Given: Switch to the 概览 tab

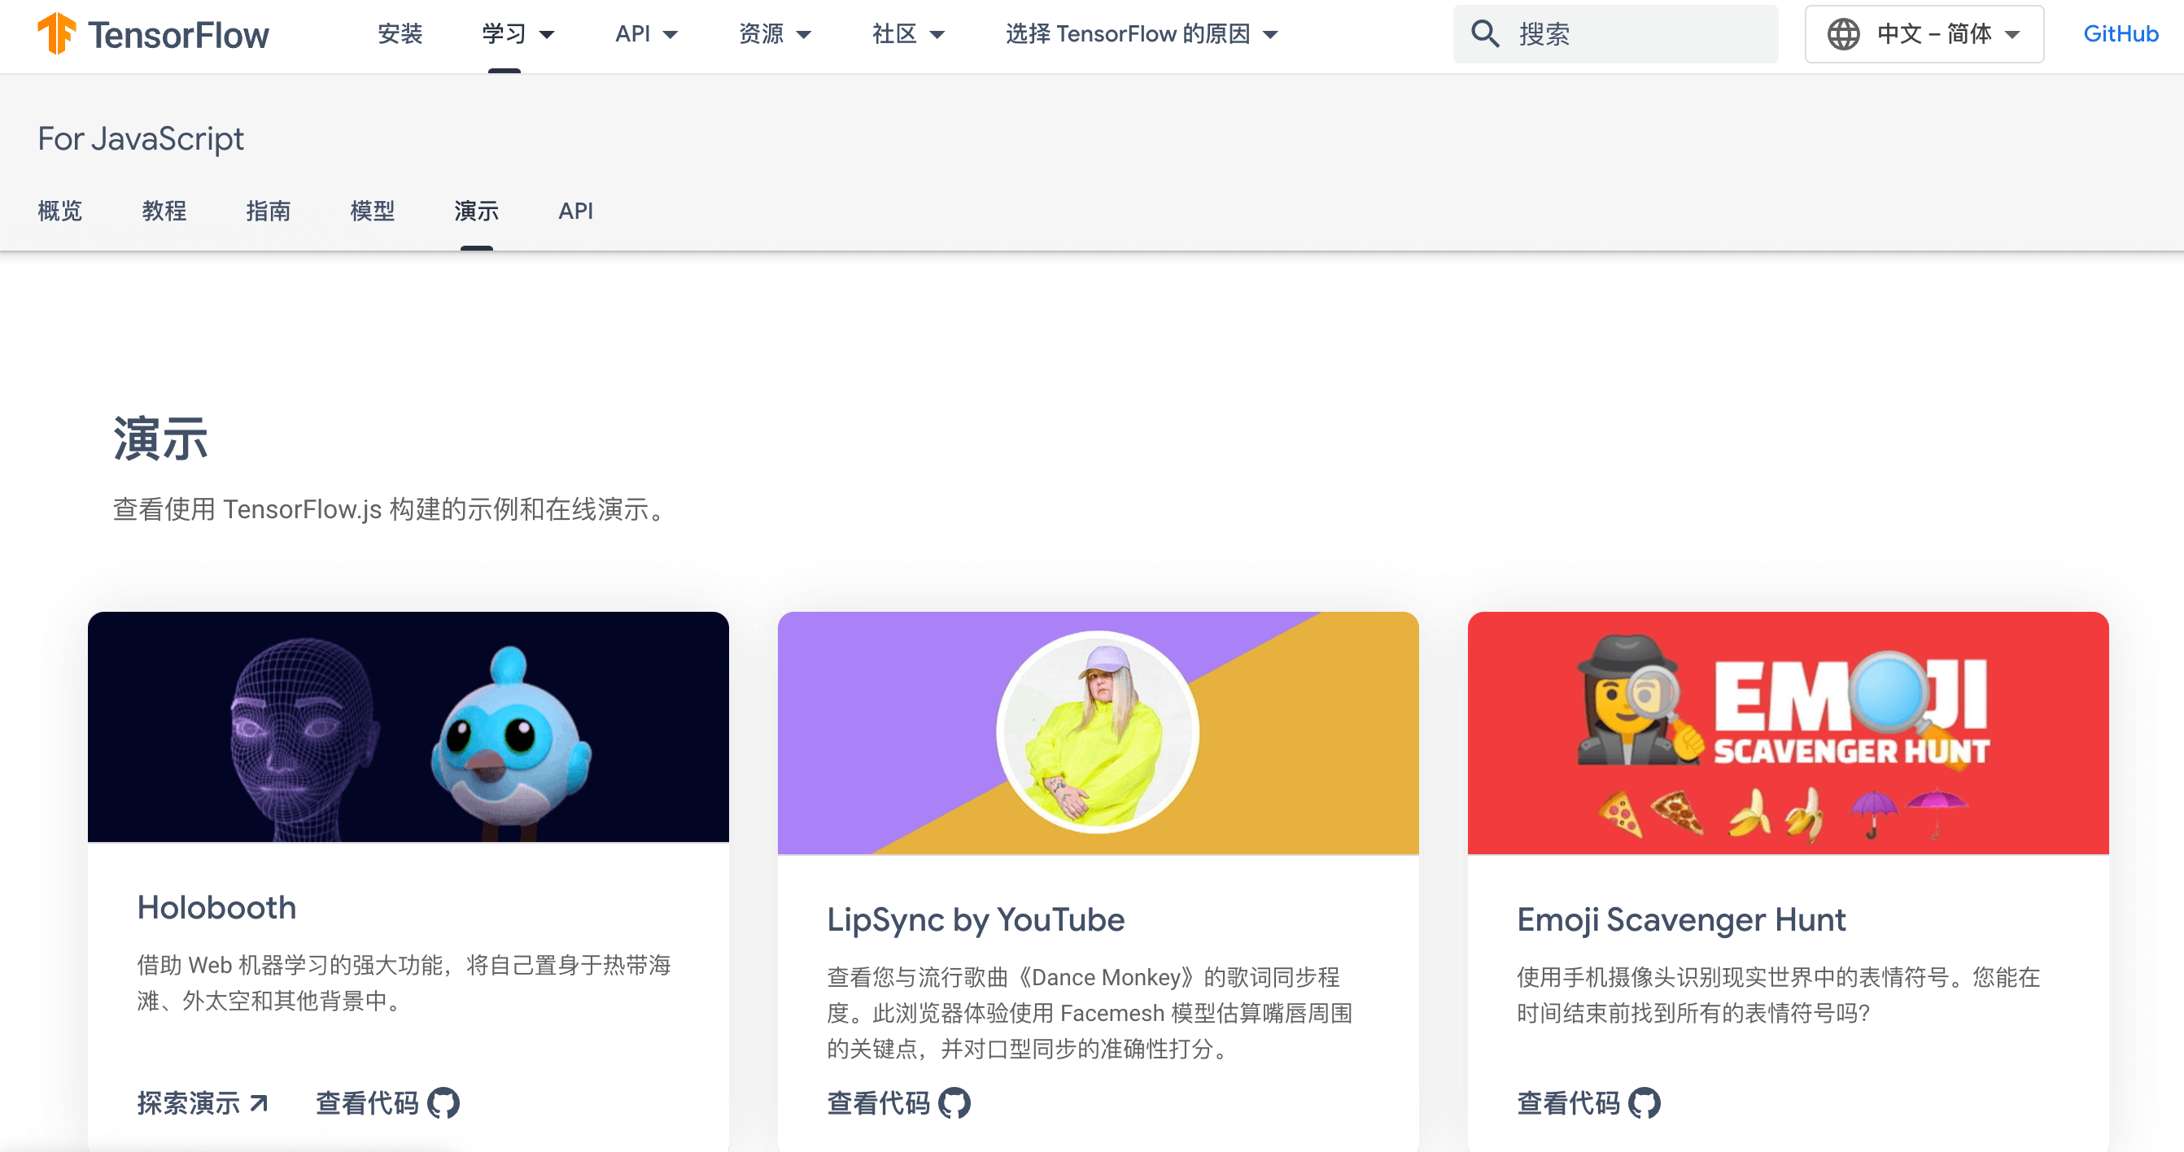Looking at the screenshot, I should point(60,210).
